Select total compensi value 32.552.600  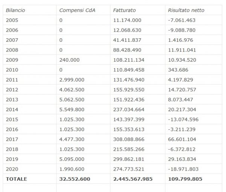pyautogui.click(x=75, y=179)
